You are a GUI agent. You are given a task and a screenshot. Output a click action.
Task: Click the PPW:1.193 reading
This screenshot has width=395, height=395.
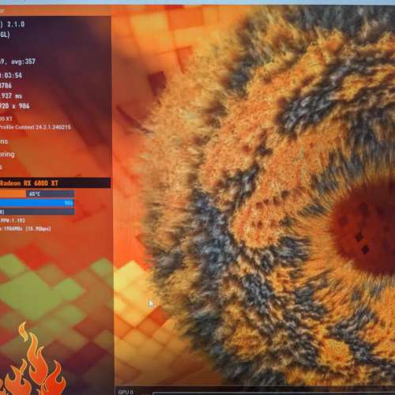coord(13,220)
